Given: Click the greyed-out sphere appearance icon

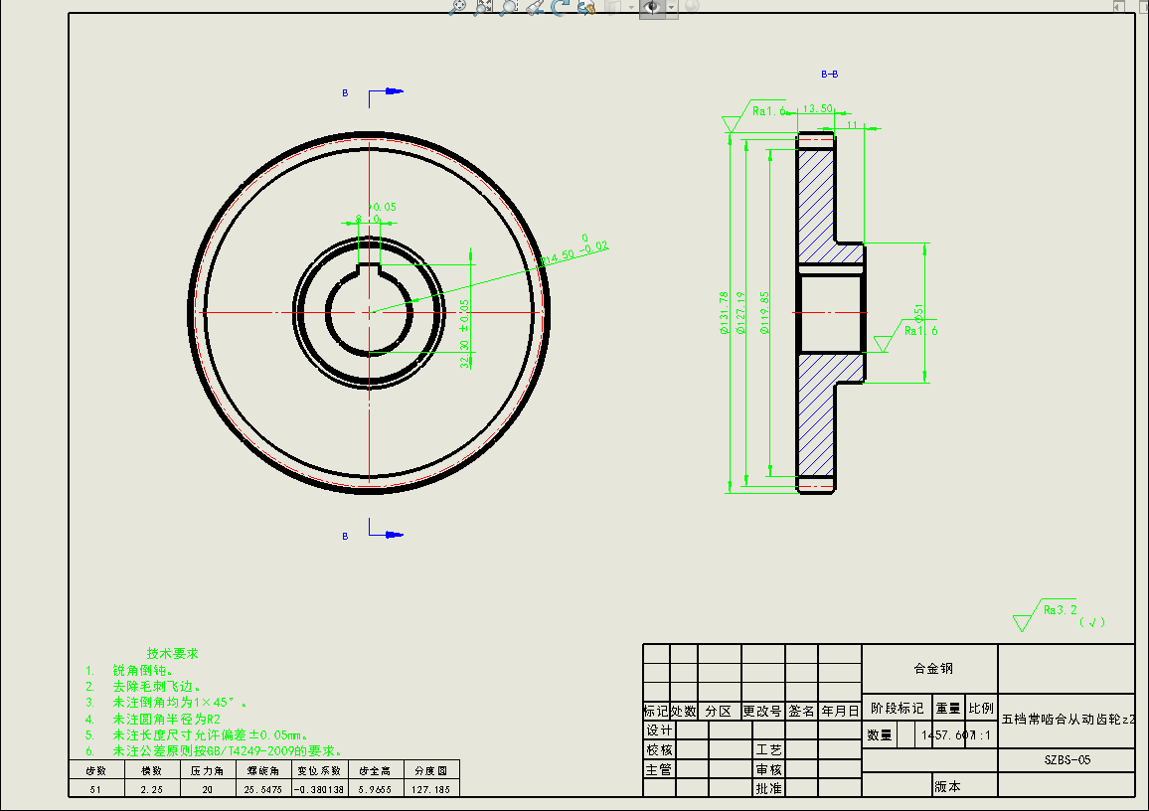Looking at the screenshot, I should pos(691,6).
